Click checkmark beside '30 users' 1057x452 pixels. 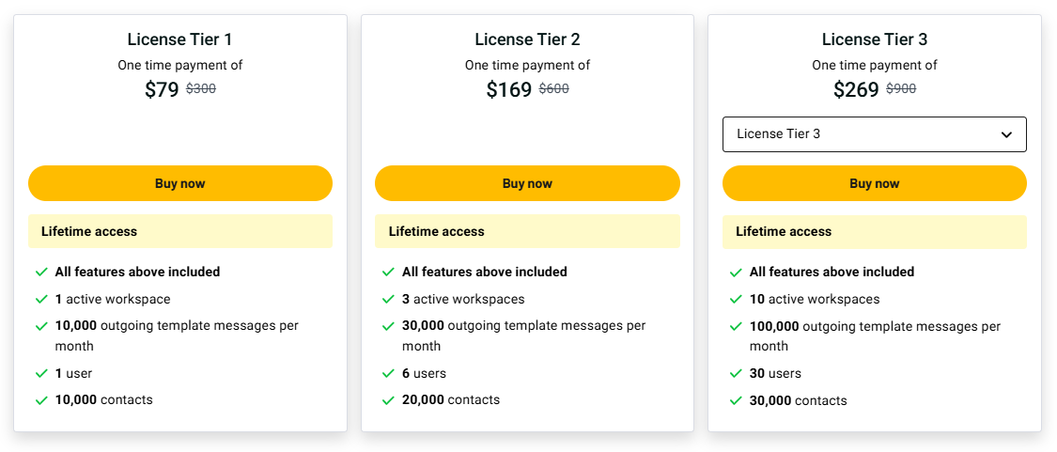(x=736, y=373)
